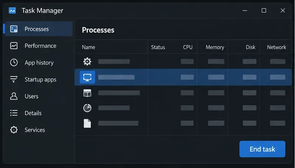The height and width of the screenshot is (168, 295).
Task: Click the Processes heading text
Action: click(98, 30)
